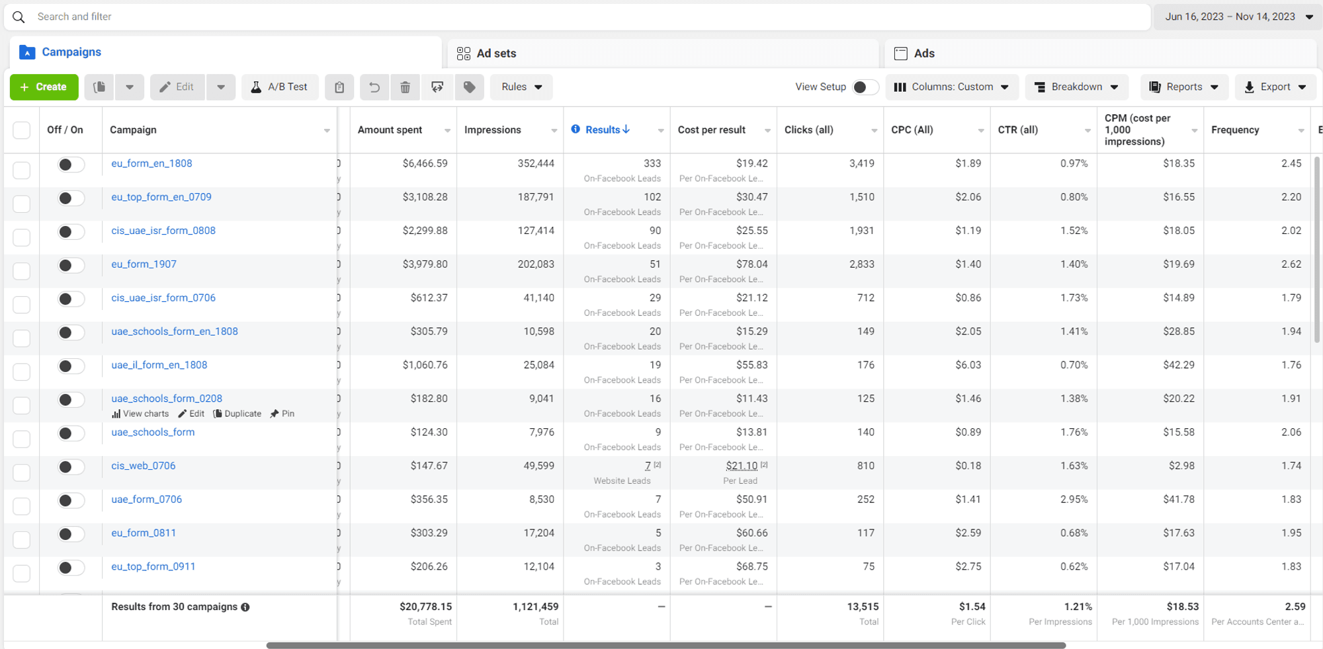Screen dimensions: 1323x649
Task: Enable the View Setup switch
Action: click(865, 87)
